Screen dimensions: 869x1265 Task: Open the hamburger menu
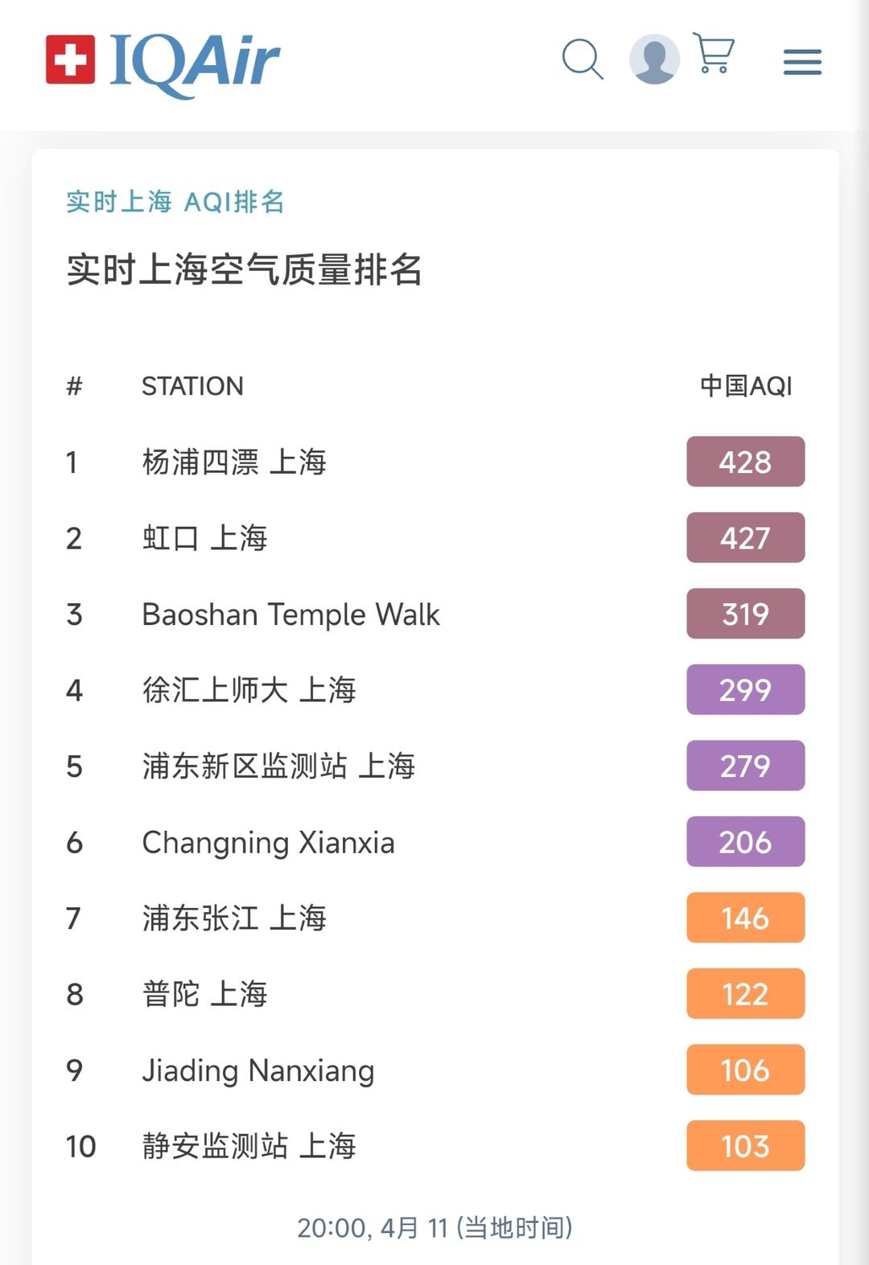(802, 62)
